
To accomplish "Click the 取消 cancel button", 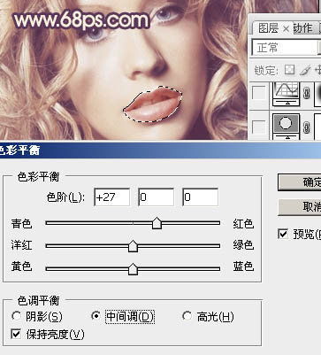I will [x=300, y=207].
